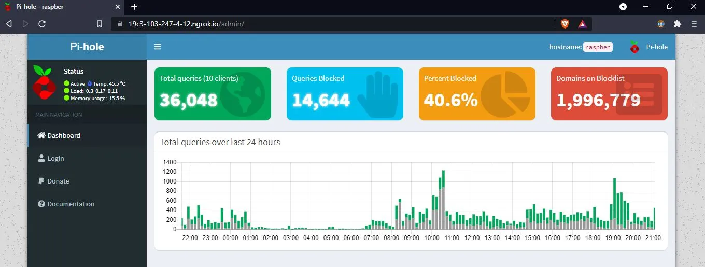
Task: Click the browser profile avatar icon
Action: click(x=661, y=24)
